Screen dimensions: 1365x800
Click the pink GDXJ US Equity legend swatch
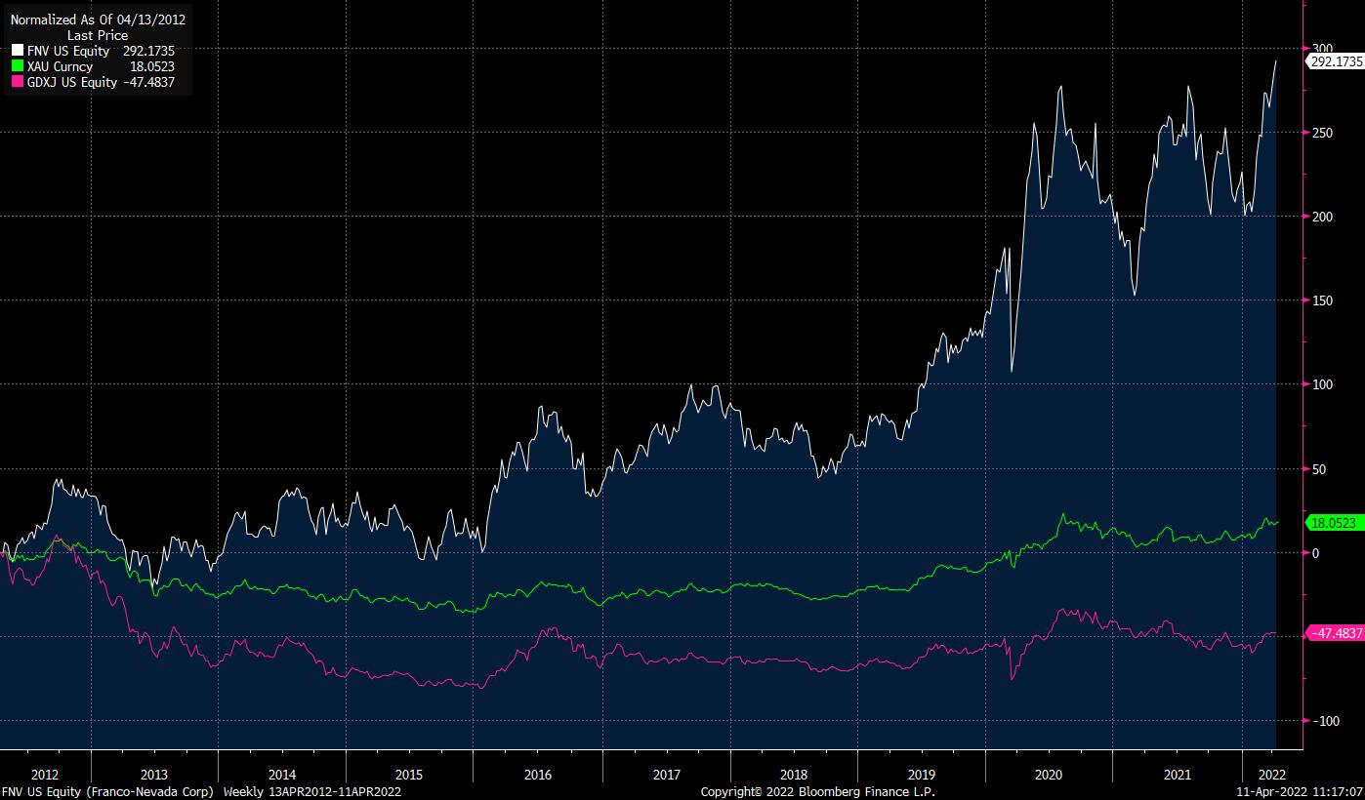pos(17,82)
